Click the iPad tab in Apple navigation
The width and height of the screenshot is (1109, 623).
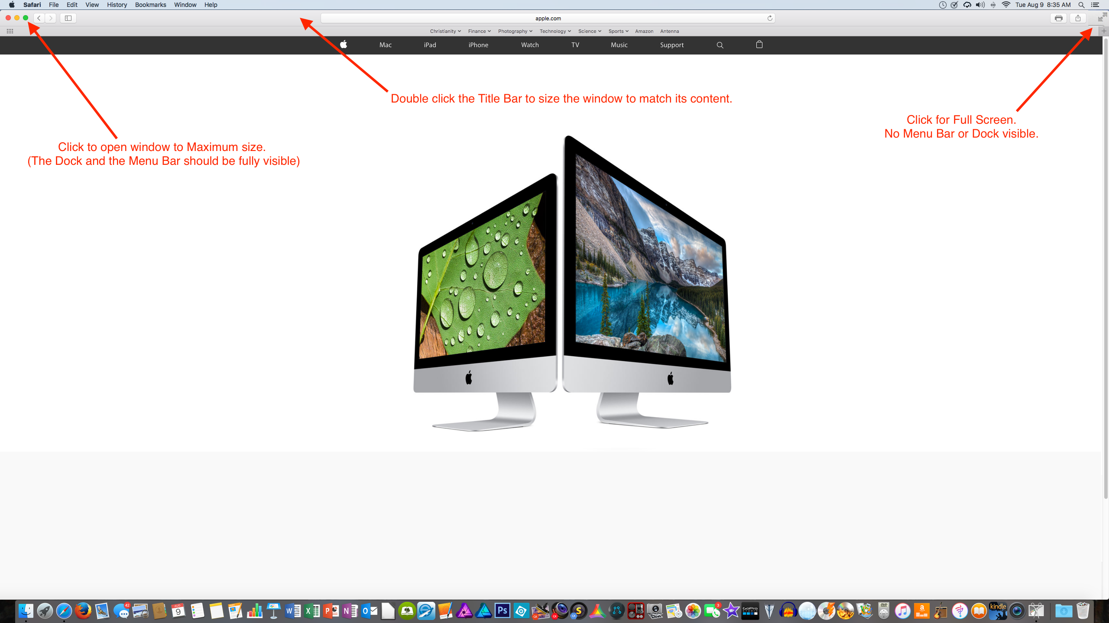tap(430, 45)
